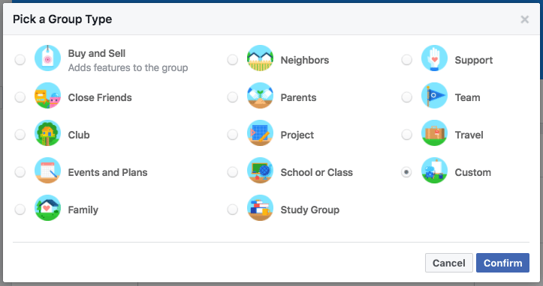Click the Team pennant flag icon
The width and height of the screenshot is (543, 286).
click(x=434, y=96)
